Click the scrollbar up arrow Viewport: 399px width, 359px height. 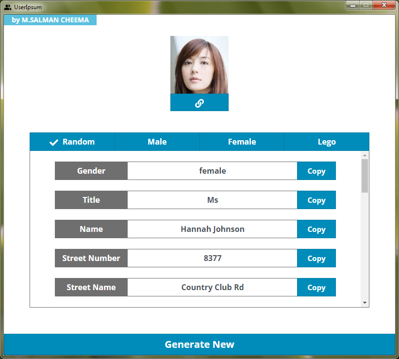(x=366, y=155)
